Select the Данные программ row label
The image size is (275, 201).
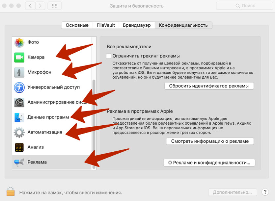48,117
